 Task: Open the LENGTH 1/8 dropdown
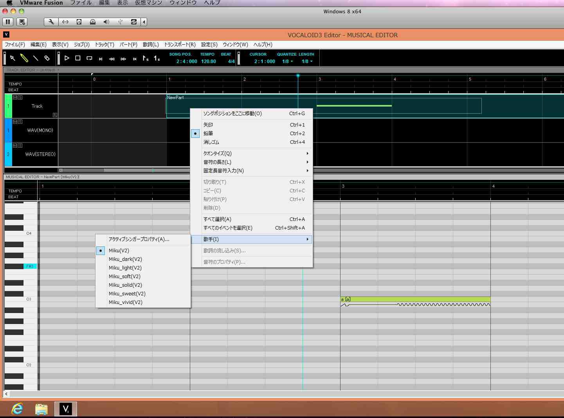click(x=307, y=62)
